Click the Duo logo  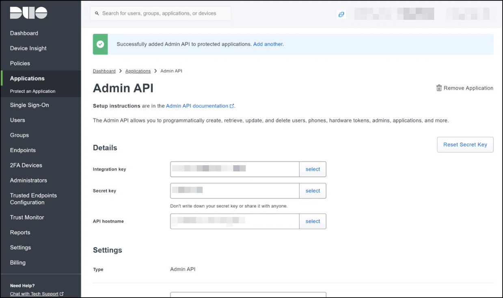(28, 13)
